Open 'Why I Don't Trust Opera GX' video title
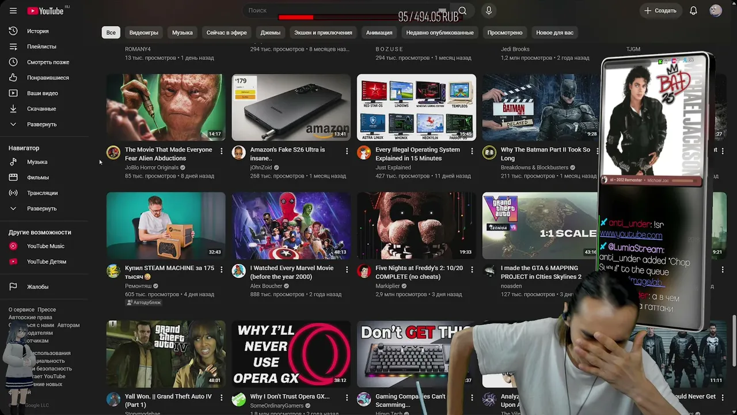This screenshot has width=737, height=415. pyautogui.click(x=290, y=397)
